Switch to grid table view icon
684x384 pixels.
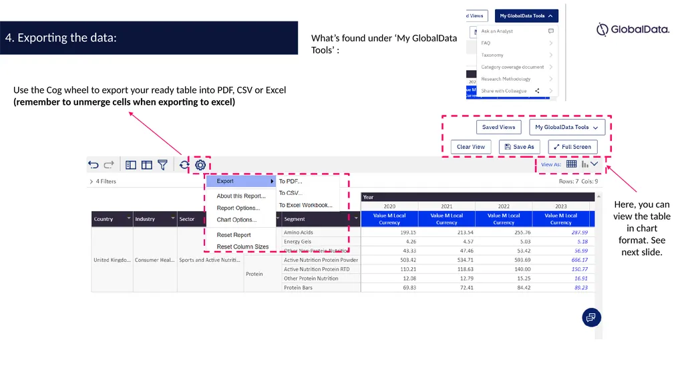pos(572,164)
